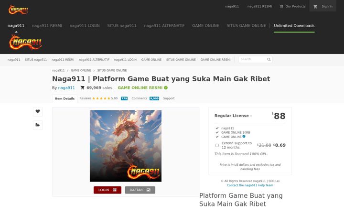Image resolution: width=344 pixels, height=215 pixels.
Task: Select the Item Details tab
Action: [64, 98]
